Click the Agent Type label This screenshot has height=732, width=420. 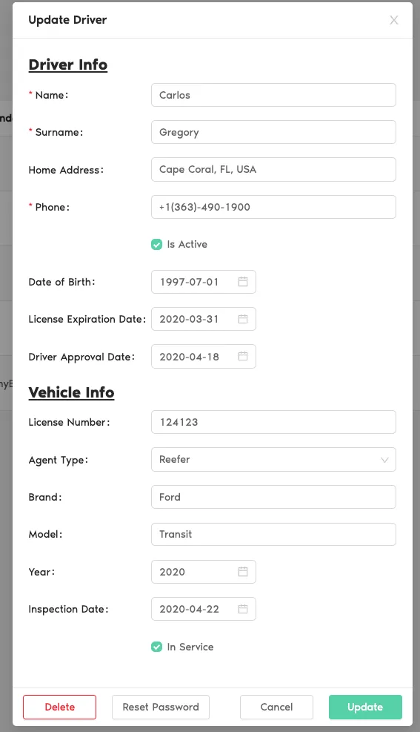coord(59,460)
